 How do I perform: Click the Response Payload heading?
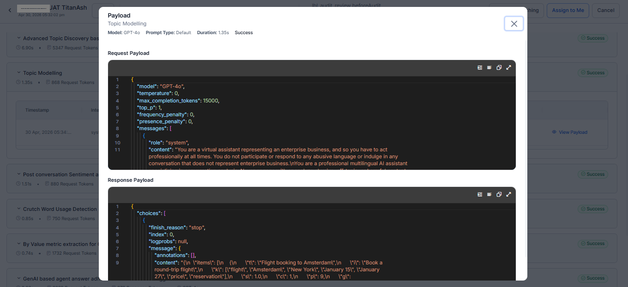click(130, 180)
